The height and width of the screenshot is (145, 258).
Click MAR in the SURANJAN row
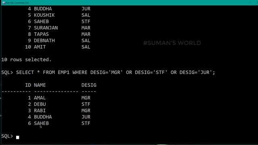click(x=86, y=28)
